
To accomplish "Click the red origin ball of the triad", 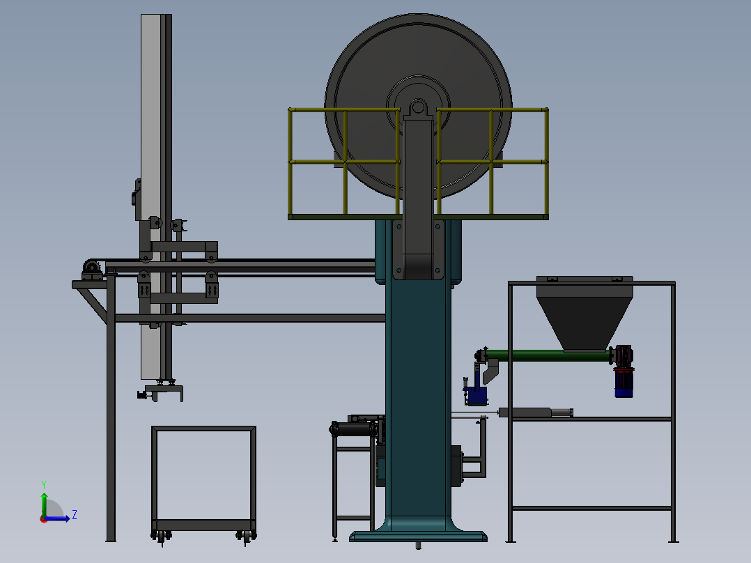I will coord(44,519).
